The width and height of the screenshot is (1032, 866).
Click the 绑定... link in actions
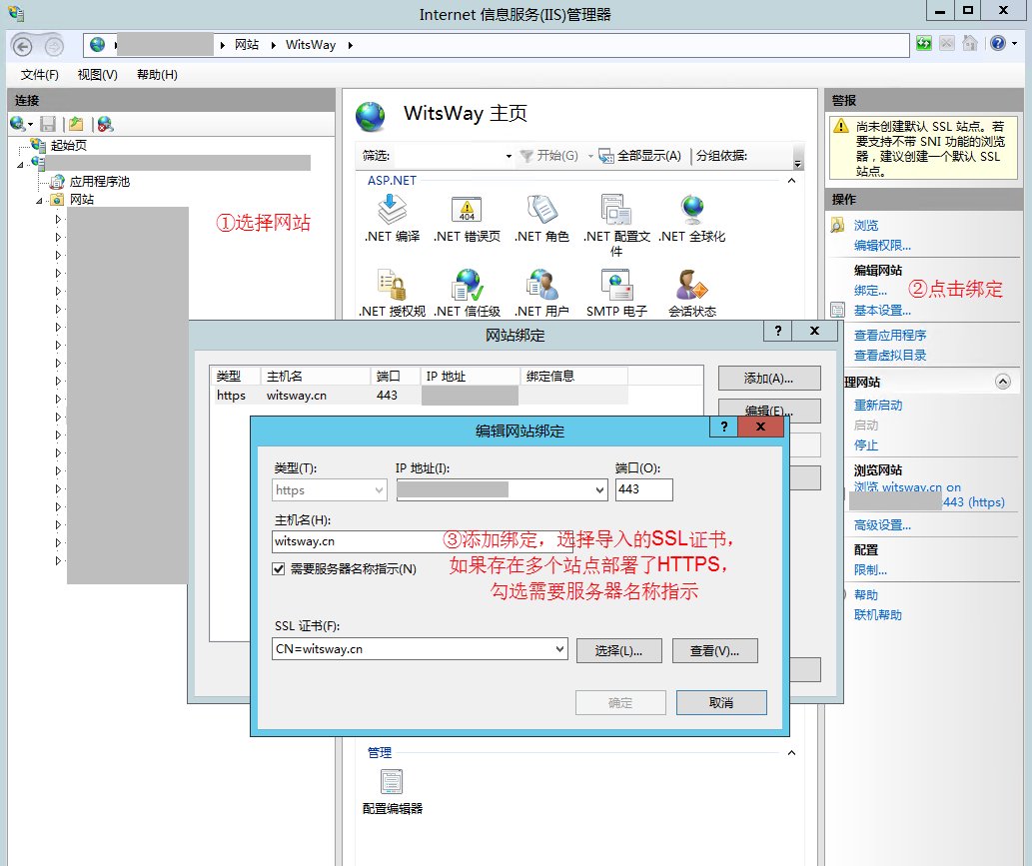870,291
